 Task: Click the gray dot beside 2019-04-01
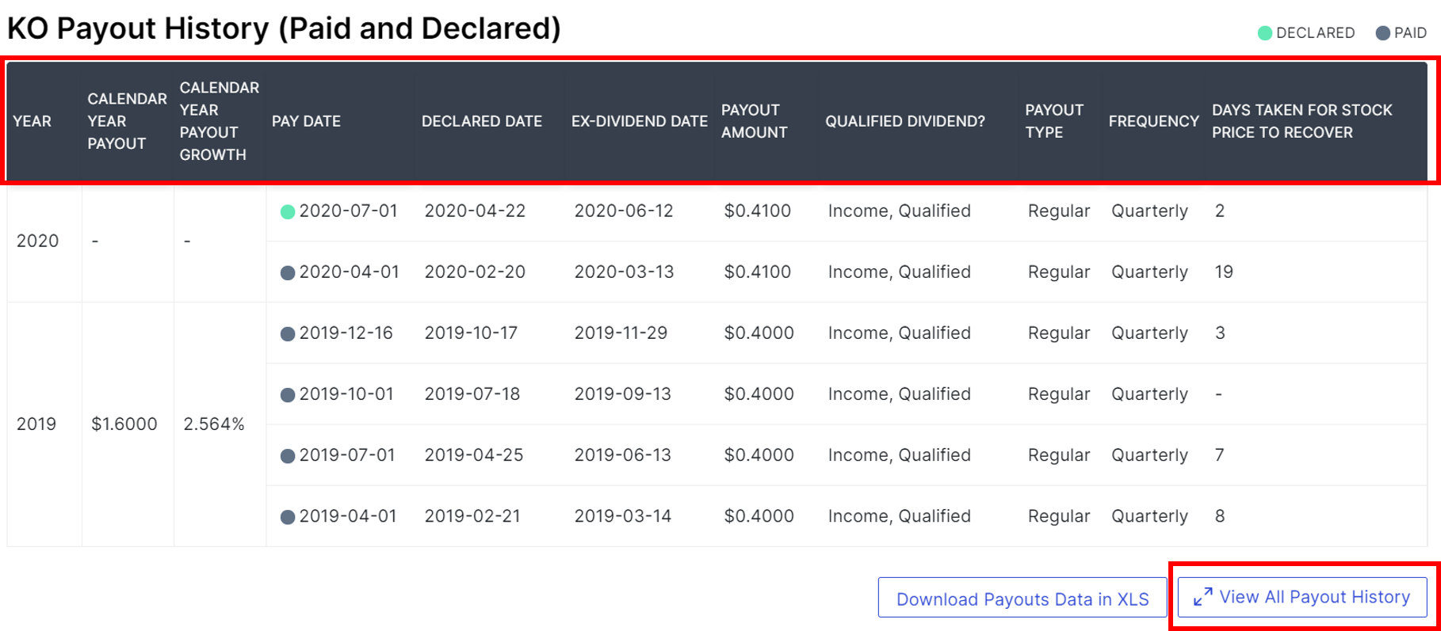288,516
